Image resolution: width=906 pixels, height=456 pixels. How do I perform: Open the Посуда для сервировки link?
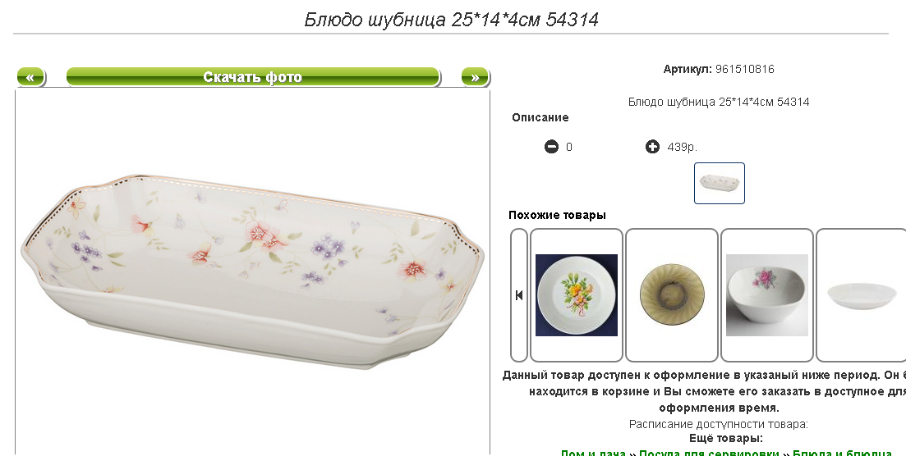pos(709,454)
